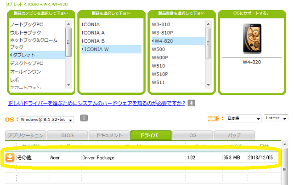Viewport: 294px width, 185px height.
Task: Download the Acer Driver Package file
Action: point(10,157)
